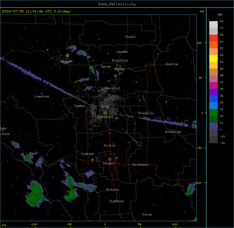Select the orange 57–60 dBZ legend swatch
The width and height of the screenshot is (234, 228).
pyautogui.click(x=213, y=45)
